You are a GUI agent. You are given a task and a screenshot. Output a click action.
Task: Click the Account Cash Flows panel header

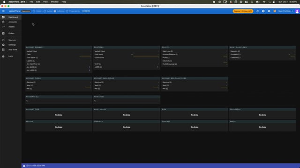127,78
